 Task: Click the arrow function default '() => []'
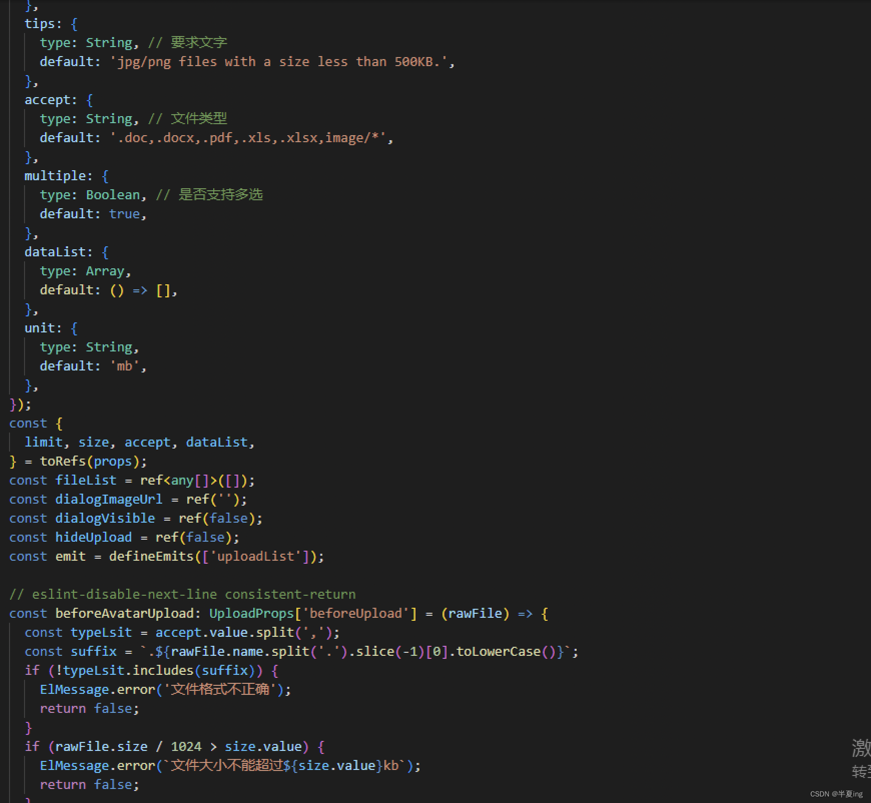[140, 290]
